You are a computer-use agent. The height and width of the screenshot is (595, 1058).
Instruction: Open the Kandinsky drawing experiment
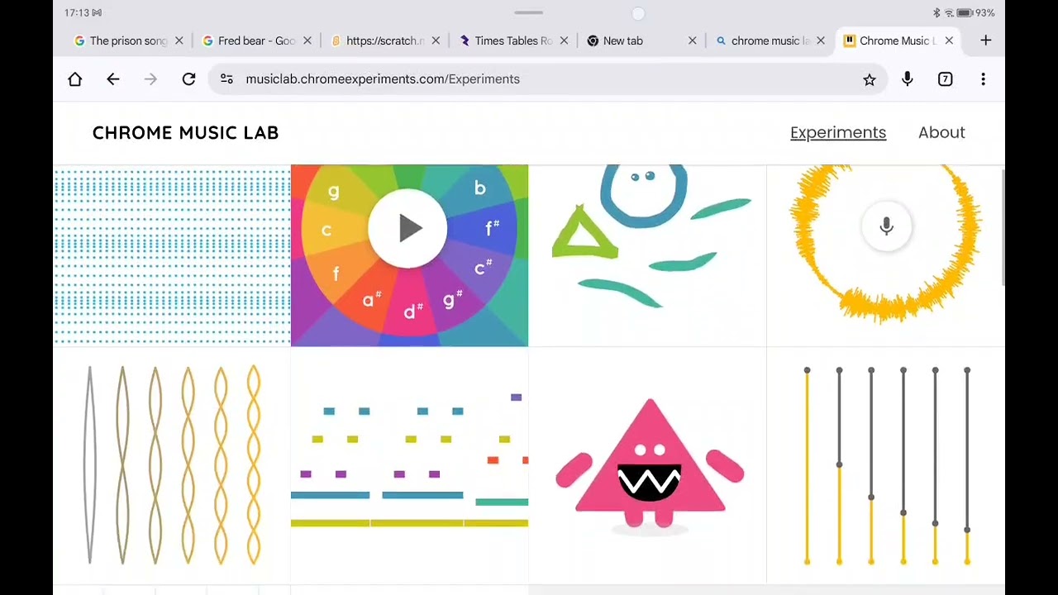(x=647, y=255)
